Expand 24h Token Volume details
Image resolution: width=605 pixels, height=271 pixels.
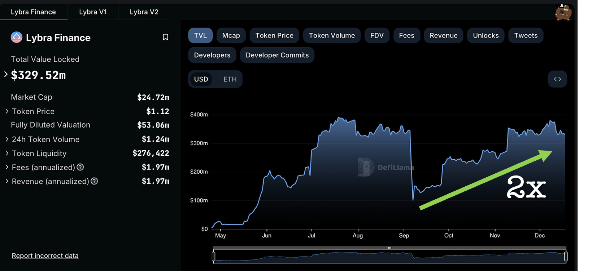point(7,139)
